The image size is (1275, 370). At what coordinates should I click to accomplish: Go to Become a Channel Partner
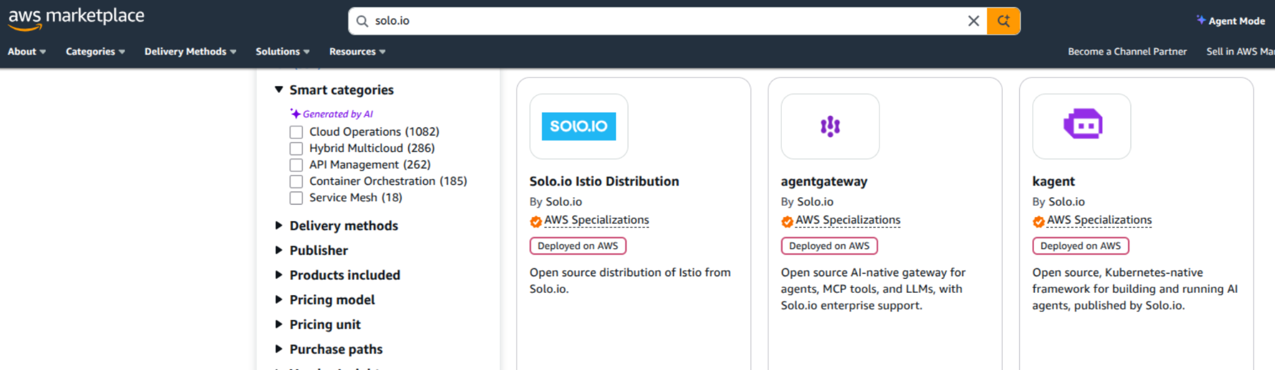pyautogui.click(x=1127, y=52)
